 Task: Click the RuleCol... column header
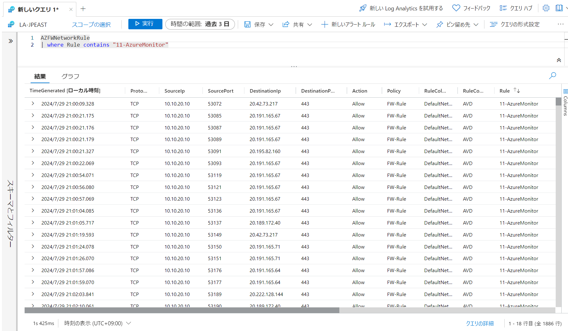(435, 91)
